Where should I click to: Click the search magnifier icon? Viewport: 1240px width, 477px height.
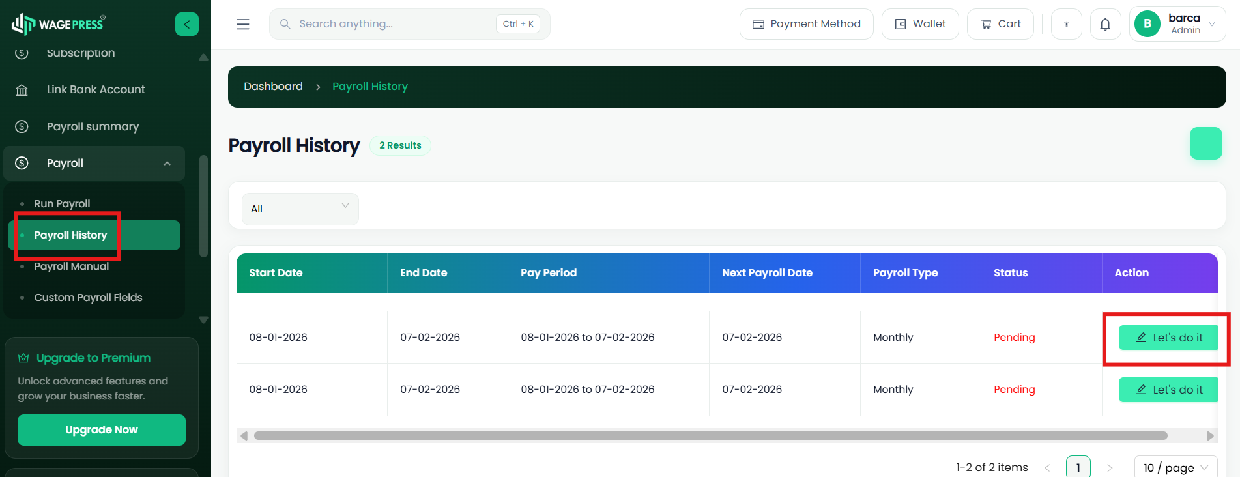pyautogui.click(x=285, y=24)
